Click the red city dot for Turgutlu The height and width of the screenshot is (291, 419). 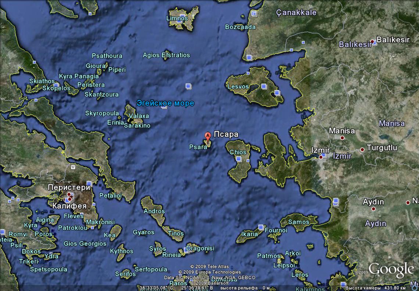point(362,150)
